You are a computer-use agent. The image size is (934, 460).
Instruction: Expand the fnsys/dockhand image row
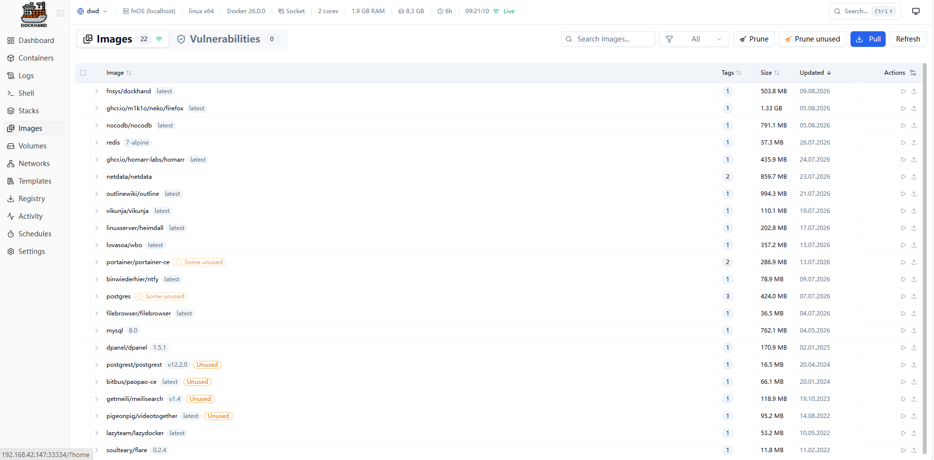97,91
